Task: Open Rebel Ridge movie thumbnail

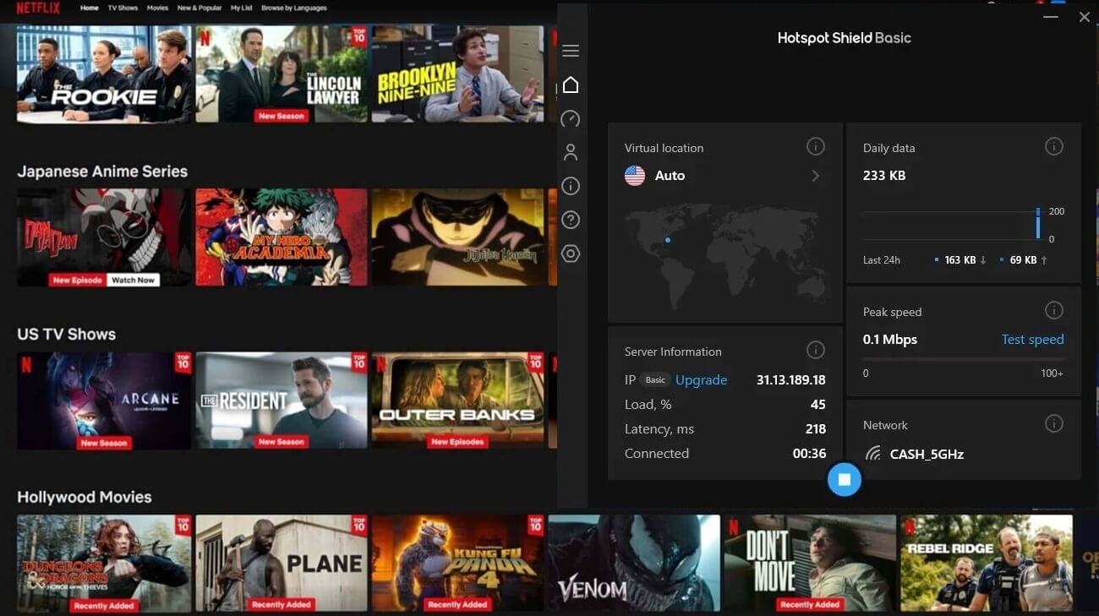Action: point(987,564)
